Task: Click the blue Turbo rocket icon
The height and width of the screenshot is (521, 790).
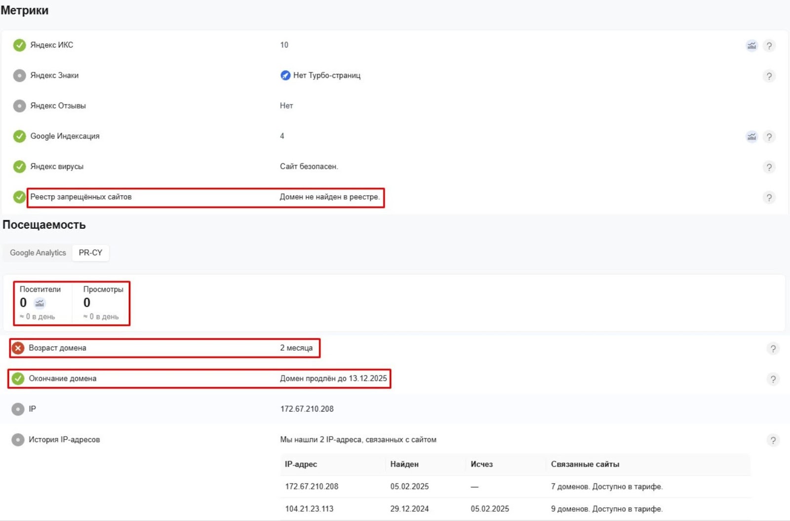Action: point(285,75)
